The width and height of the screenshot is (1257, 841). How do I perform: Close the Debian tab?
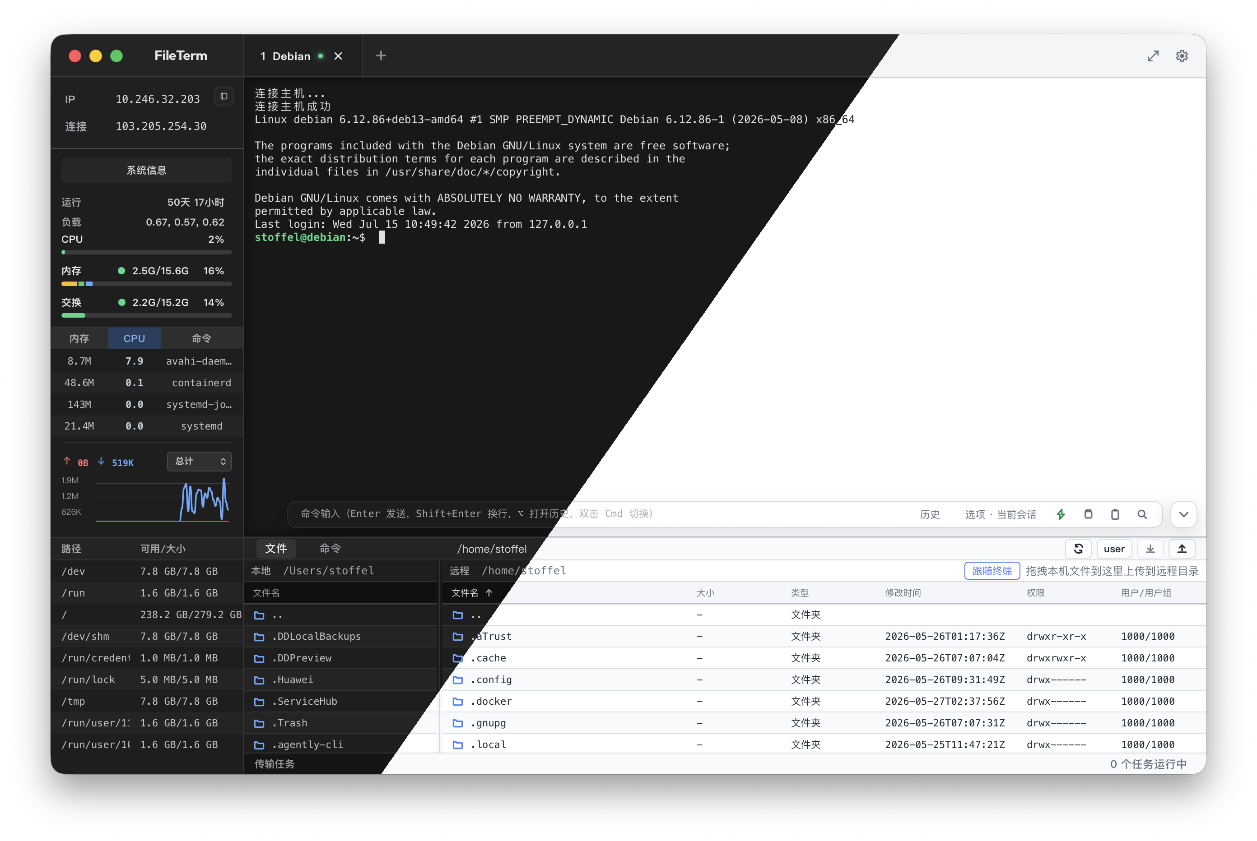(x=338, y=56)
